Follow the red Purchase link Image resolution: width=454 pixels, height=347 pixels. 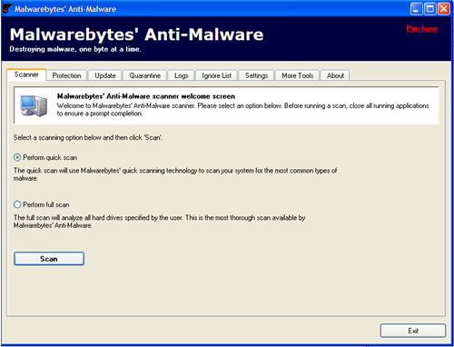point(422,28)
